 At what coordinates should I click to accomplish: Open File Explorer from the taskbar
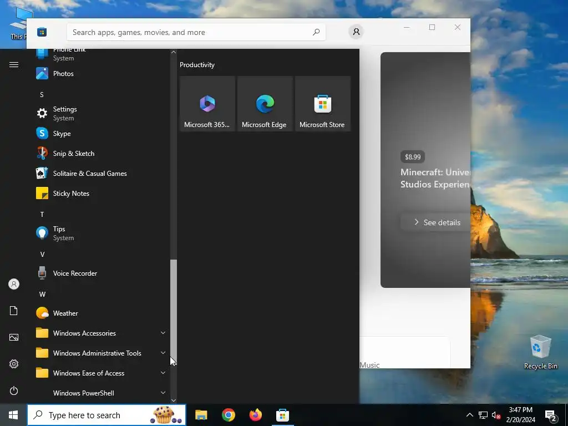[201, 415]
